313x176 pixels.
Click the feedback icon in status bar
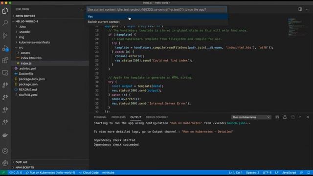point(302,173)
